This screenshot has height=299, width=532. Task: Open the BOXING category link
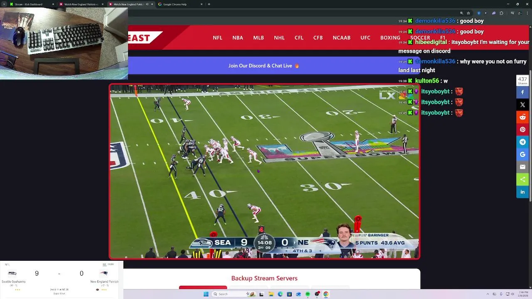tap(390, 37)
